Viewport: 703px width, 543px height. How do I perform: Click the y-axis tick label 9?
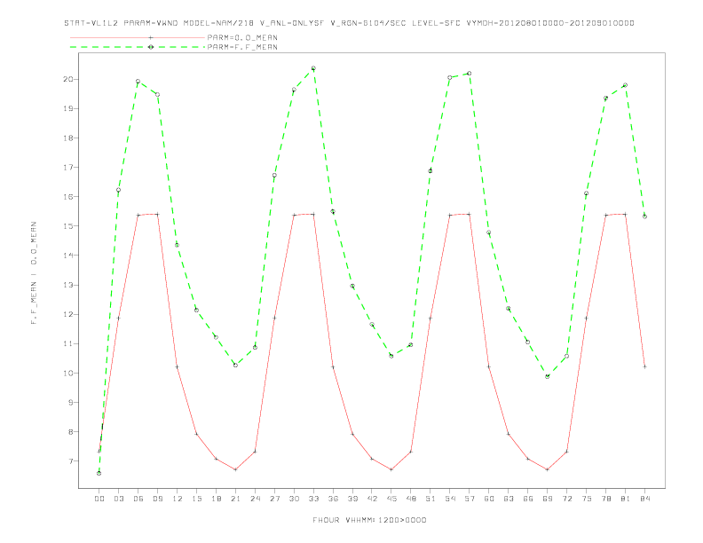[x=71, y=402]
